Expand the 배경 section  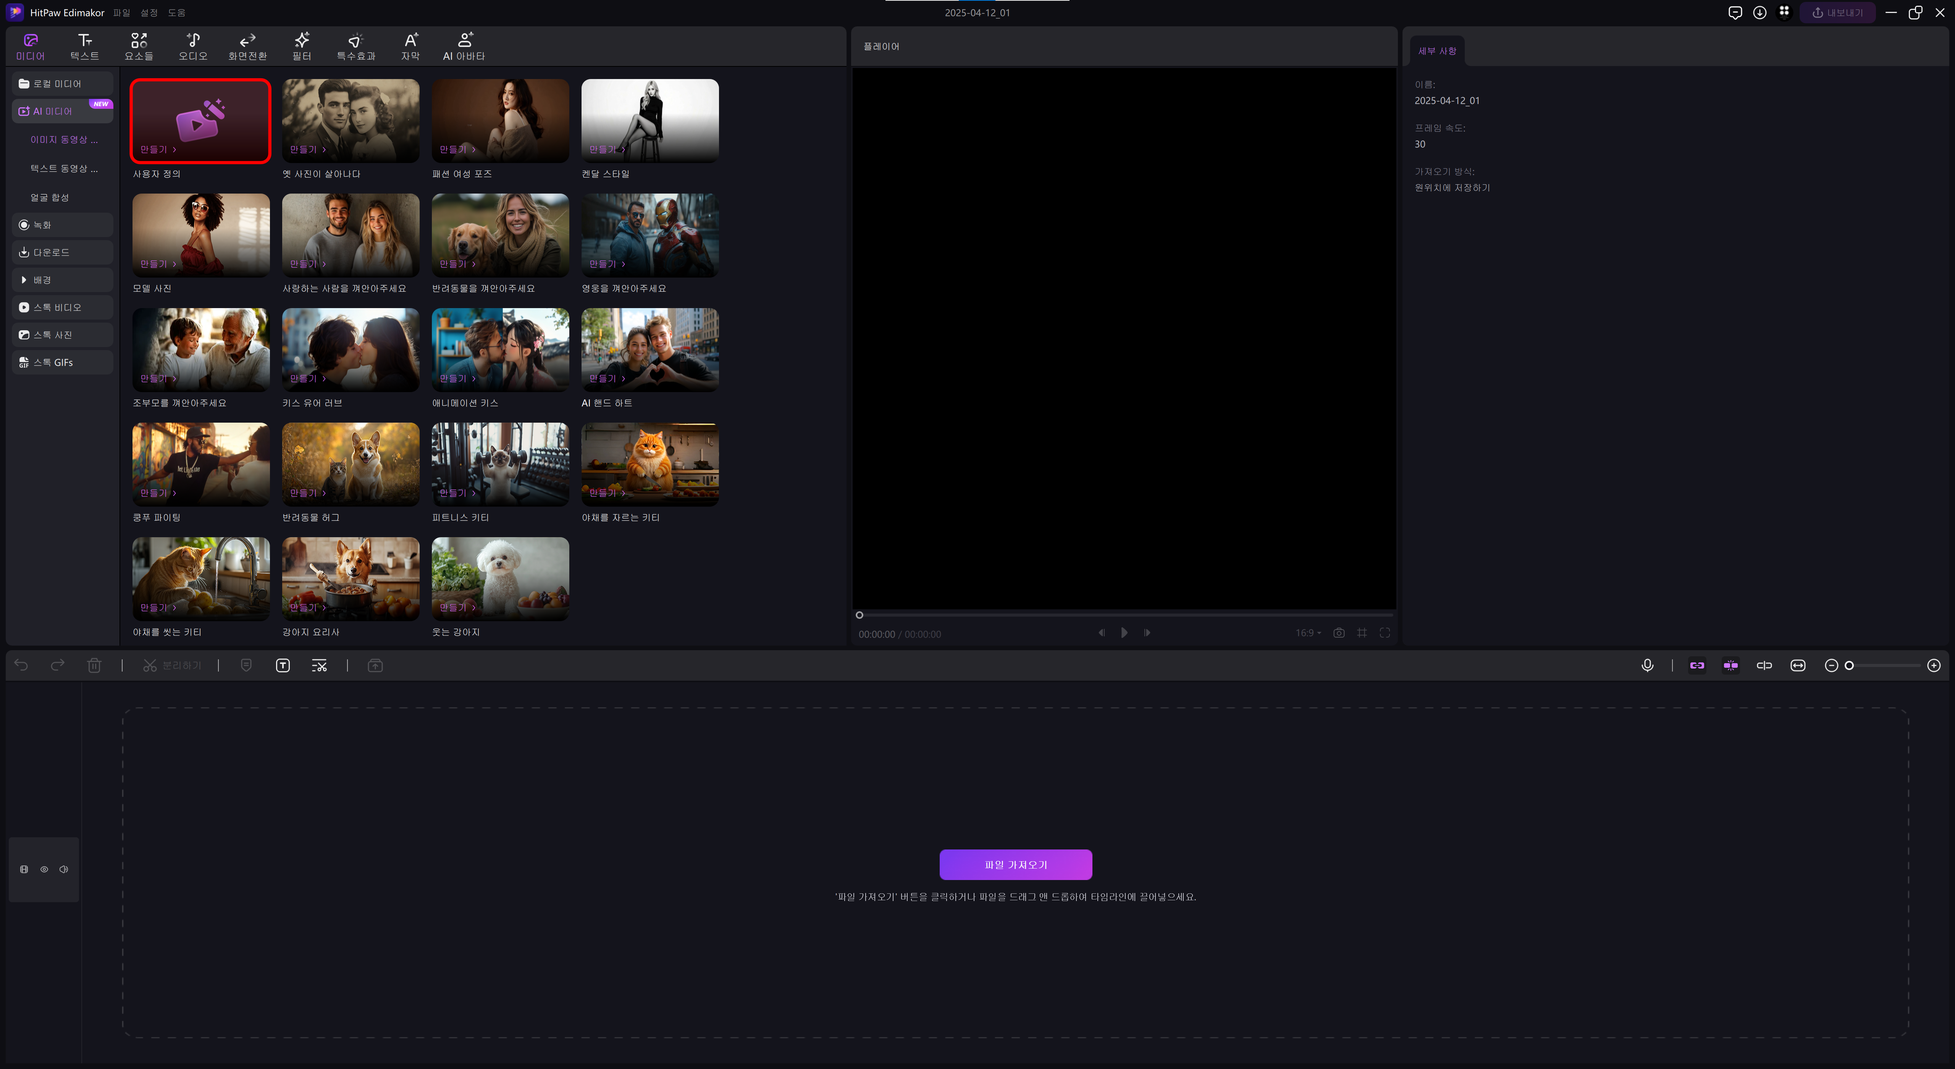pyautogui.click(x=62, y=280)
